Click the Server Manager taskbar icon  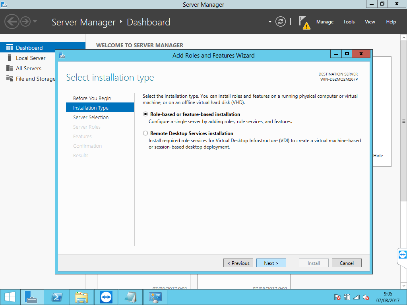tap(31, 297)
